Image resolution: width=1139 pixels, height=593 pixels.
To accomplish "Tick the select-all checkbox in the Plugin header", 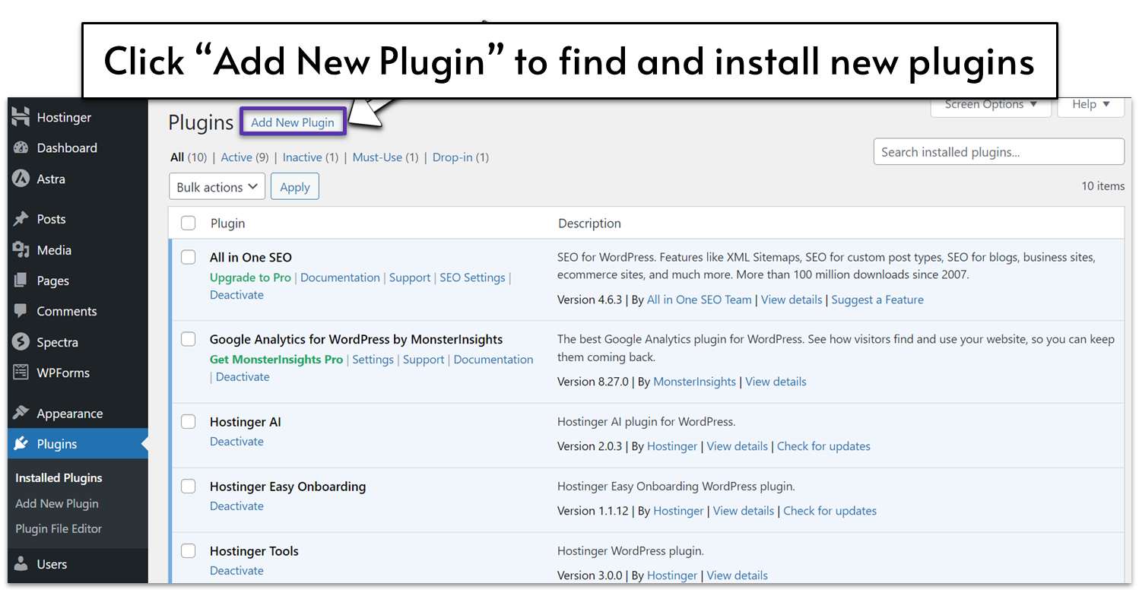I will click(188, 223).
